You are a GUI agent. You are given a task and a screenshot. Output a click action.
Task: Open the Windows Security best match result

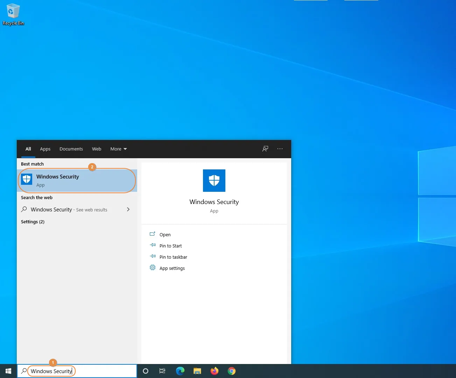coord(77,181)
